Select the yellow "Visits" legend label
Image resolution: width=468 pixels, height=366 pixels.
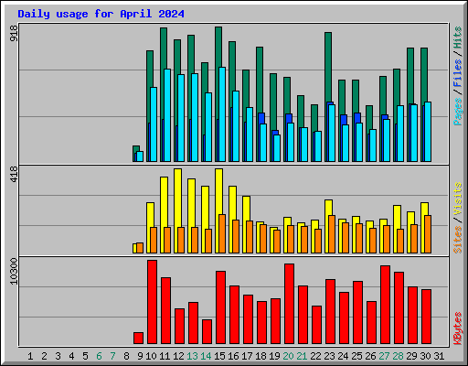(457, 199)
